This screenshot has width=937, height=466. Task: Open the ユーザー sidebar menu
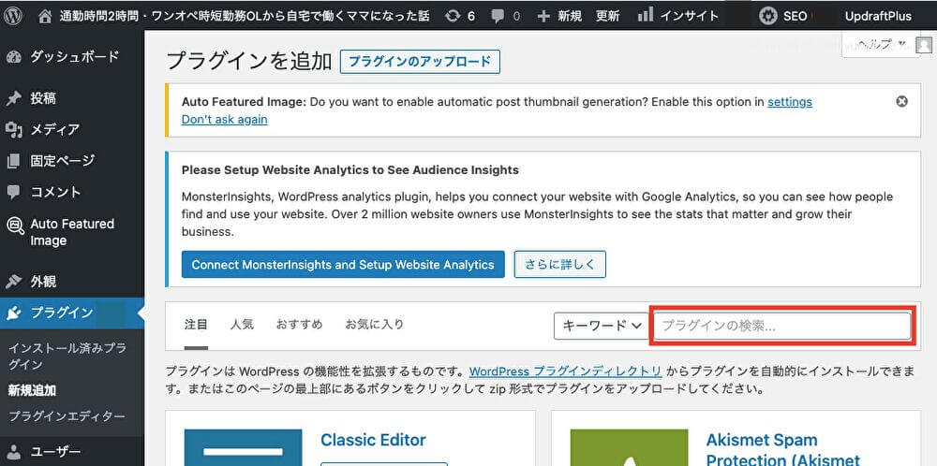click(55, 452)
